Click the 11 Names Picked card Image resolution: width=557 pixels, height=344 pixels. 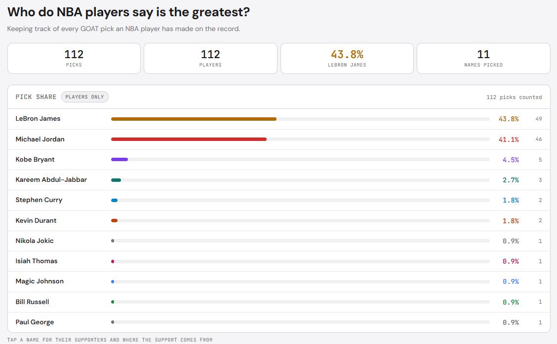click(x=483, y=59)
